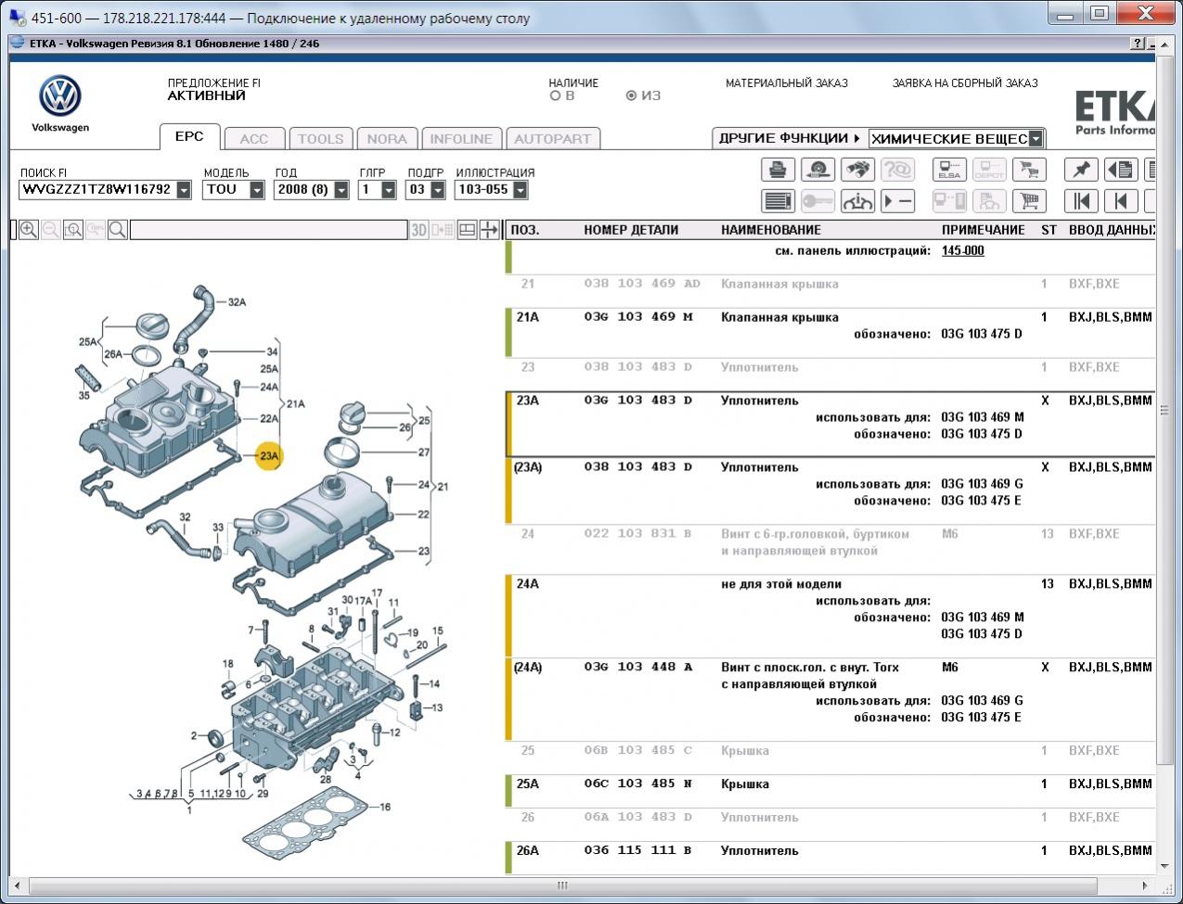Follow the 145-000 illustration link
The height and width of the screenshot is (904, 1183).
click(962, 250)
